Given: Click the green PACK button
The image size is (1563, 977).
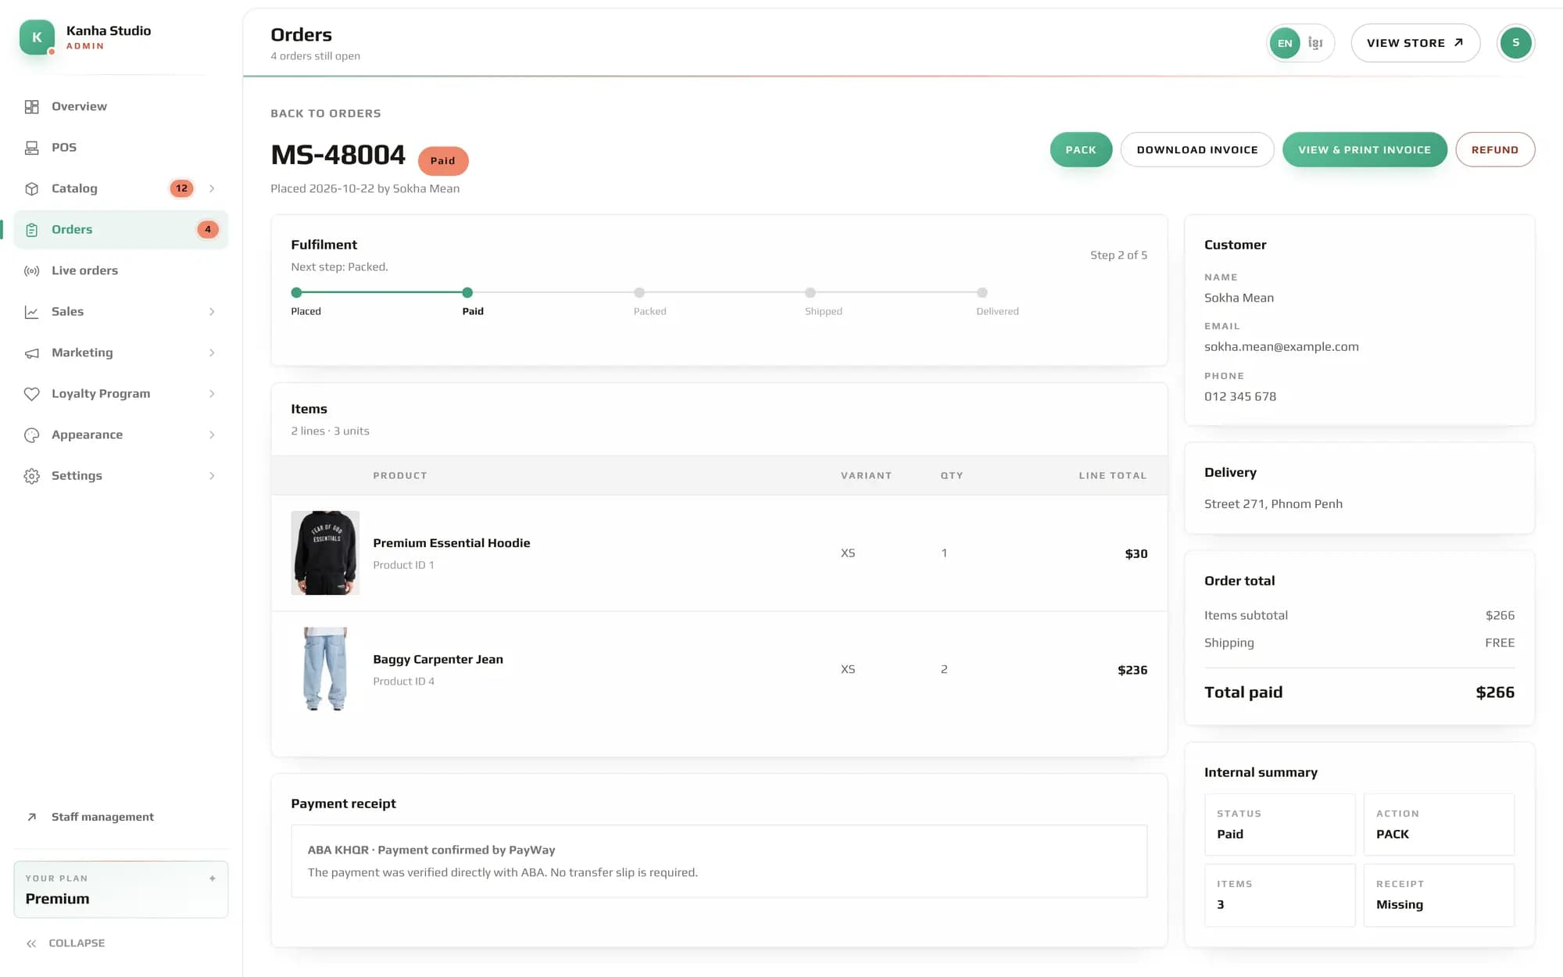Looking at the screenshot, I should coord(1081,149).
